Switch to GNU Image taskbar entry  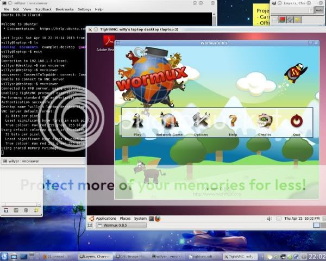pyautogui.click(x=131, y=257)
